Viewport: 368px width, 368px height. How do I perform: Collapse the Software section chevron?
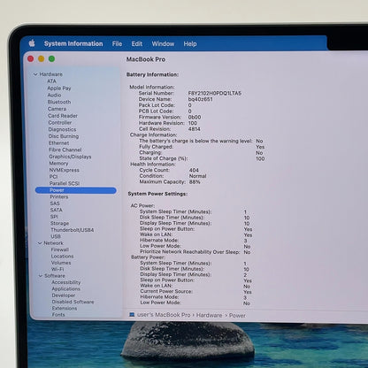point(41,276)
